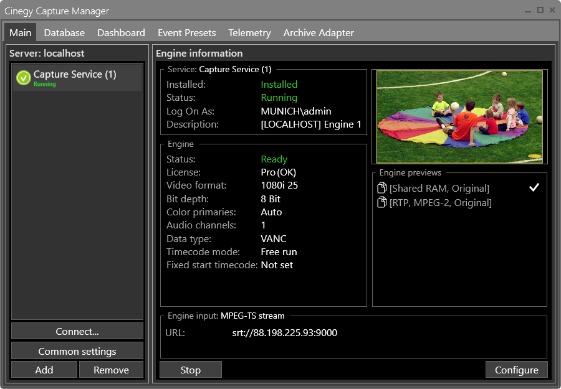Image resolution: width=561 pixels, height=389 pixels.
Task: Switch to the Archive Adapter tab
Action: tap(319, 32)
